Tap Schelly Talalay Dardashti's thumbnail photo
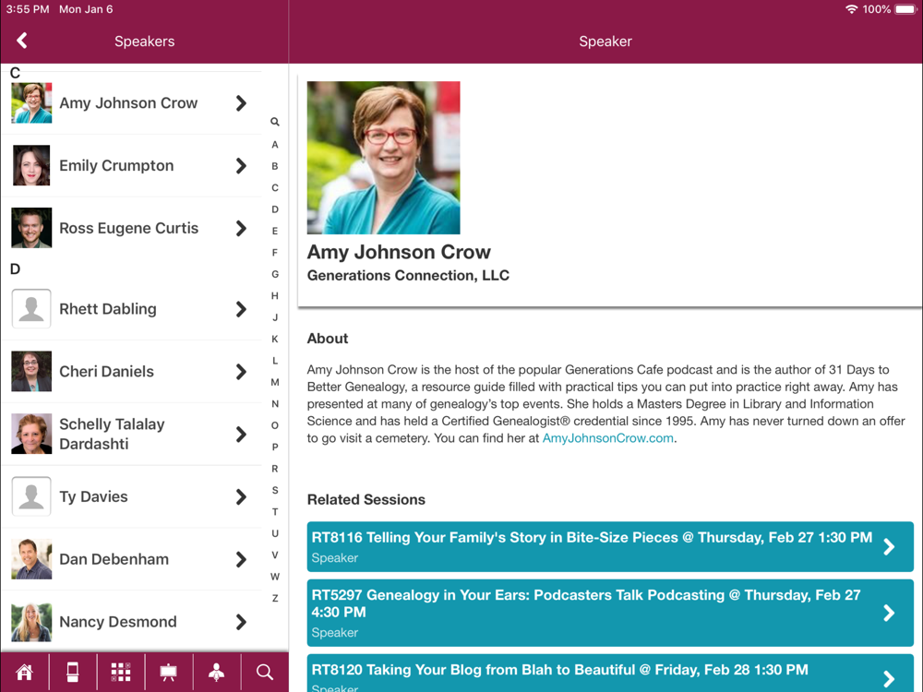Image resolution: width=923 pixels, height=692 pixels. (31, 435)
